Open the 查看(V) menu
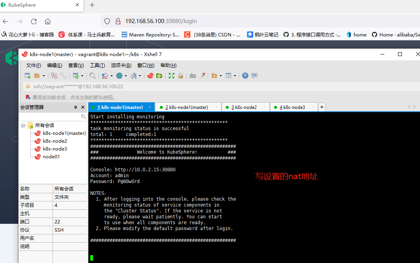This screenshot has width=420, height=263. click(76, 65)
